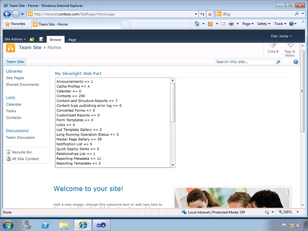The height and width of the screenshot is (231, 308).
Task: Open the All Site Content link
Action: tap(22, 159)
